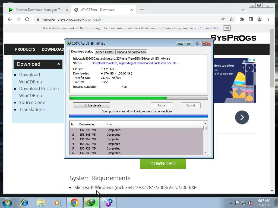This screenshot has height=208, width=278.
Task: Open Download WinCDEmu sidebar link
Action: [30, 78]
